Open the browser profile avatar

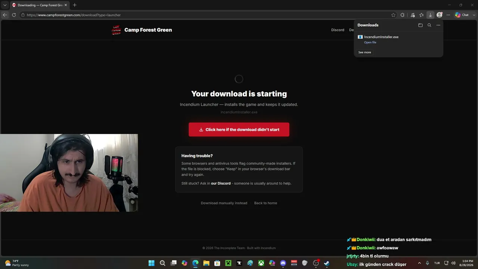pos(440,15)
